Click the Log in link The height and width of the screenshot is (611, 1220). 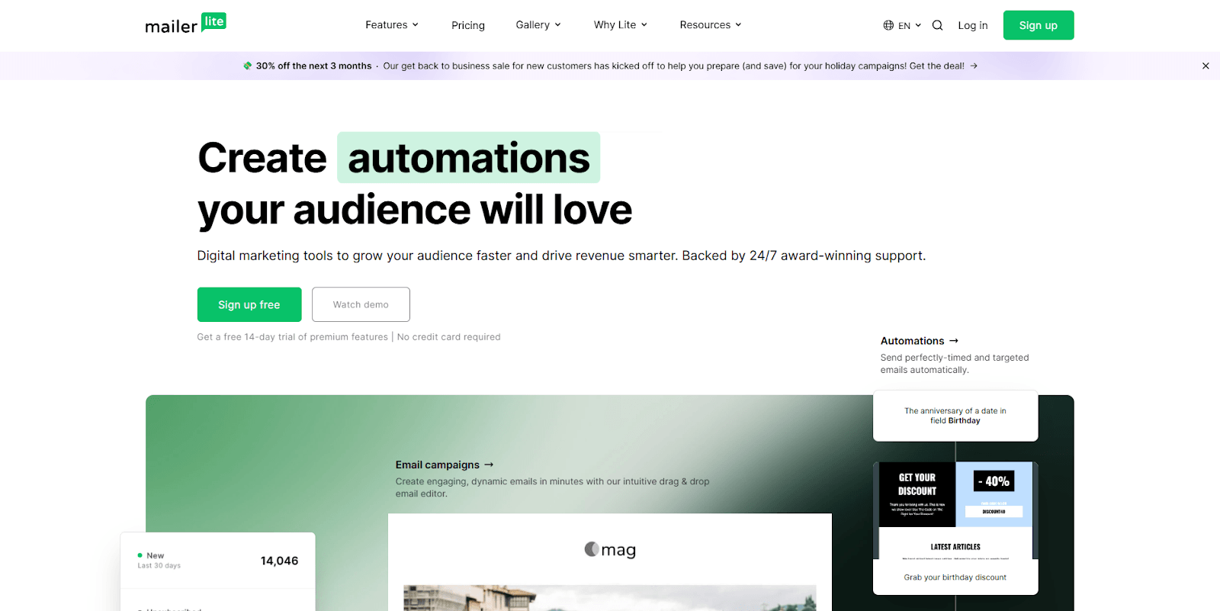coord(973,25)
